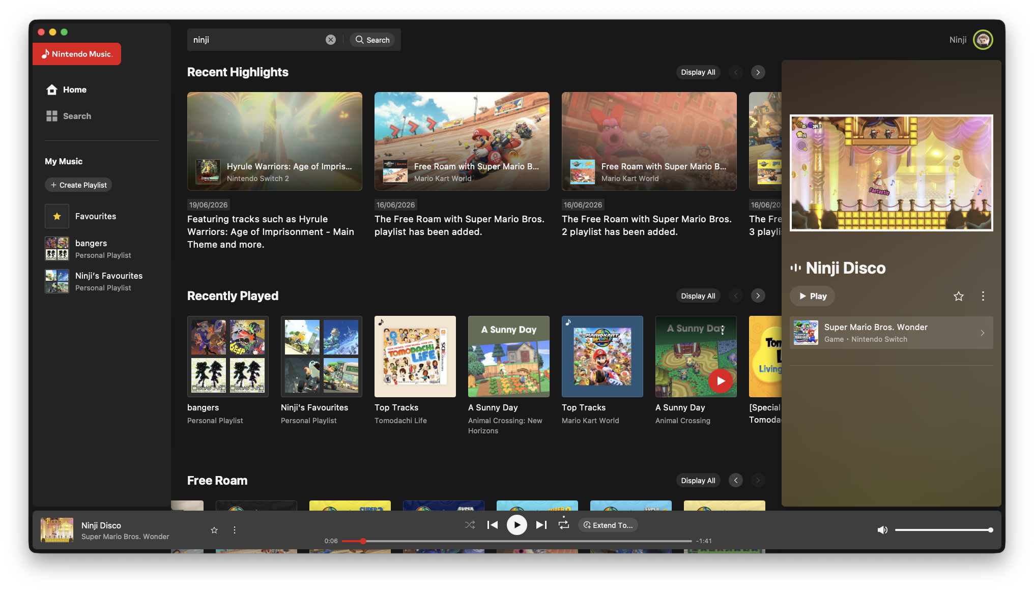The image size is (1034, 591).
Task: Display All Recent Highlights
Action: pyautogui.click(x=698, y=72)
